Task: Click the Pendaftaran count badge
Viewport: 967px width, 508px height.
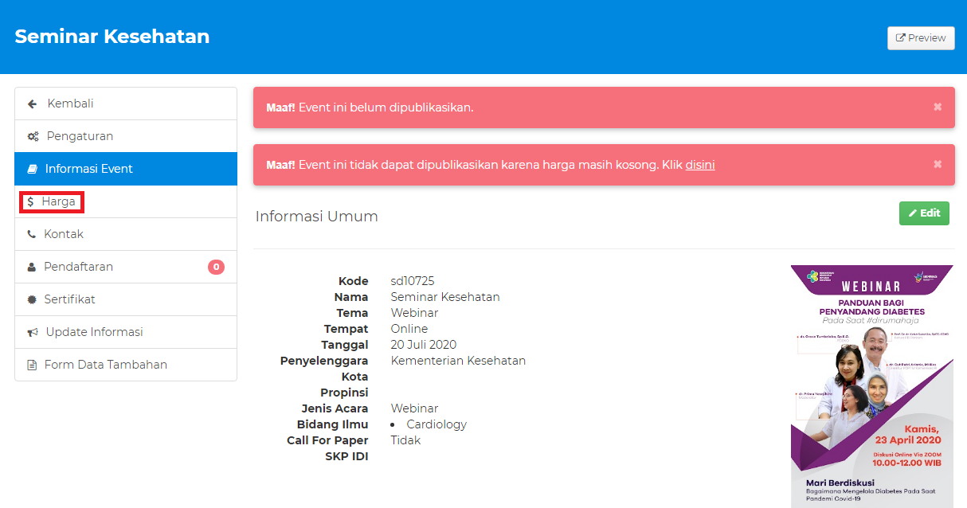Action: pos(216,267)
